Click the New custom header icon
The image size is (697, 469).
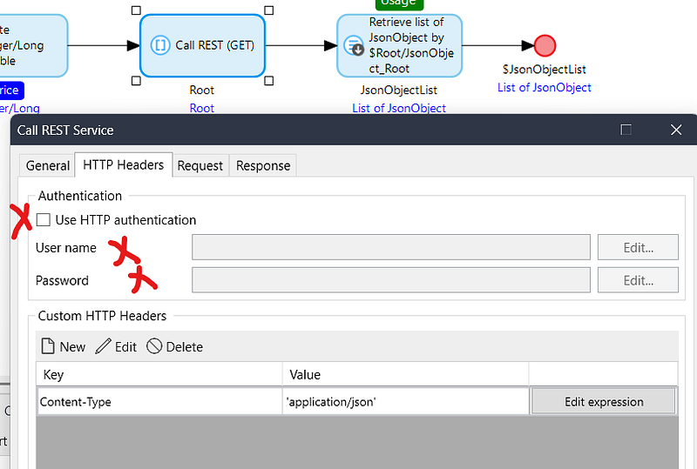tap(49, 346)
